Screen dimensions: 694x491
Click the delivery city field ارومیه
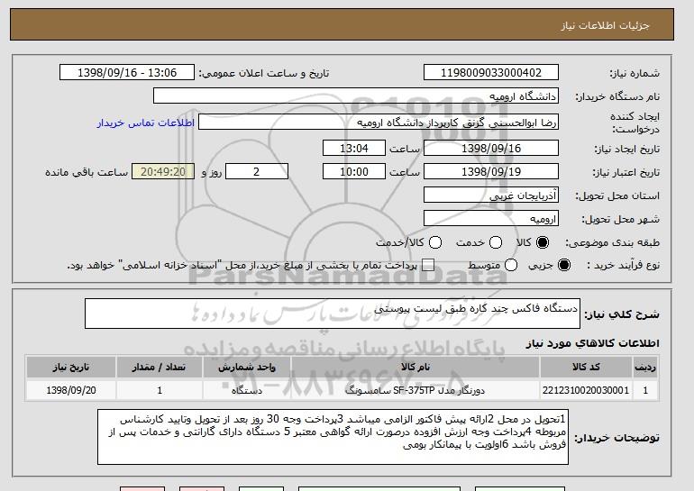491,219
